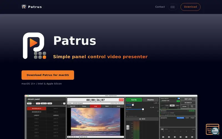This screenshot has width=222, height=139.
Task: Toggle the red Loop button
Action: point(95,106)
